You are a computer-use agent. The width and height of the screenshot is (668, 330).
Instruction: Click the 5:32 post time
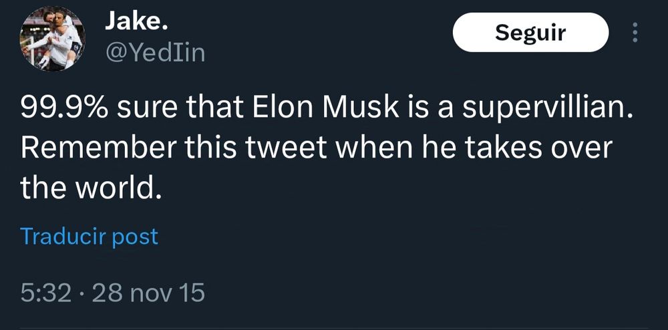(x=45, y=294)
